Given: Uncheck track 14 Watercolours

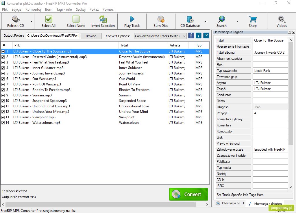Looking at the screenshot, I should [3, 123].
